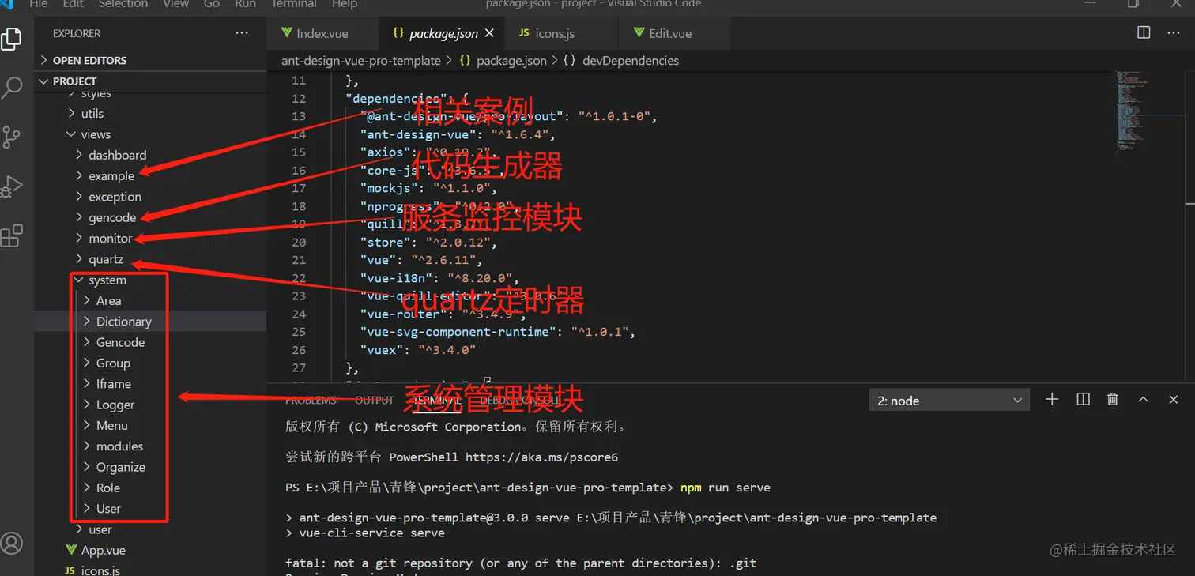Open the Explorer view in activity bar
The width and height of the screenshot is (1195, 576).
click(11, 39)
